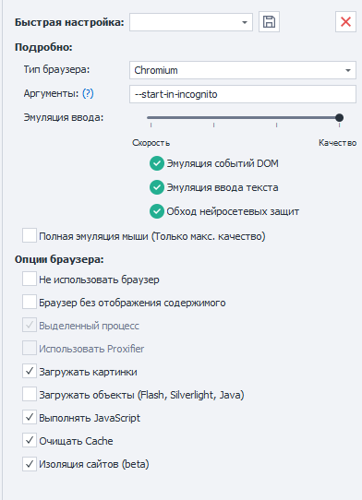Image resolution: width=362 pixels, height=500 pixels.
Task: Disable Изоляция сайтов (beta) checkbox
Action: [30, 463]
